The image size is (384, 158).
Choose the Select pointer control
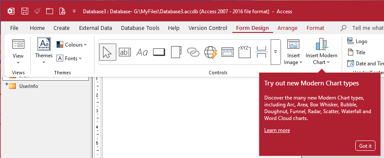point(108,52)
